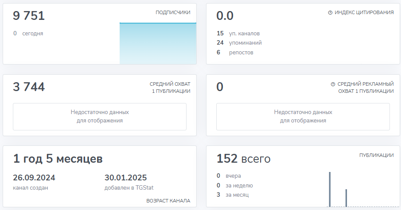The width and height of the screenshot is (401, 210).
Task: Open the ПУБЛИКАЦИИ label
Action: tap(377, 155)
